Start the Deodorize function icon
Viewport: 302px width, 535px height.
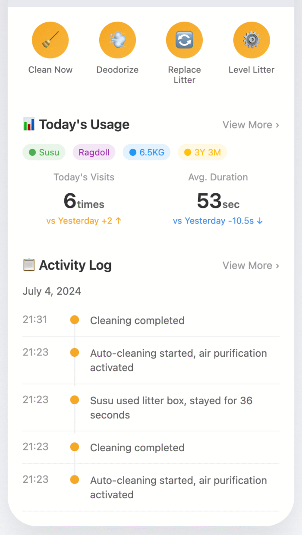(x=117, y=40)
